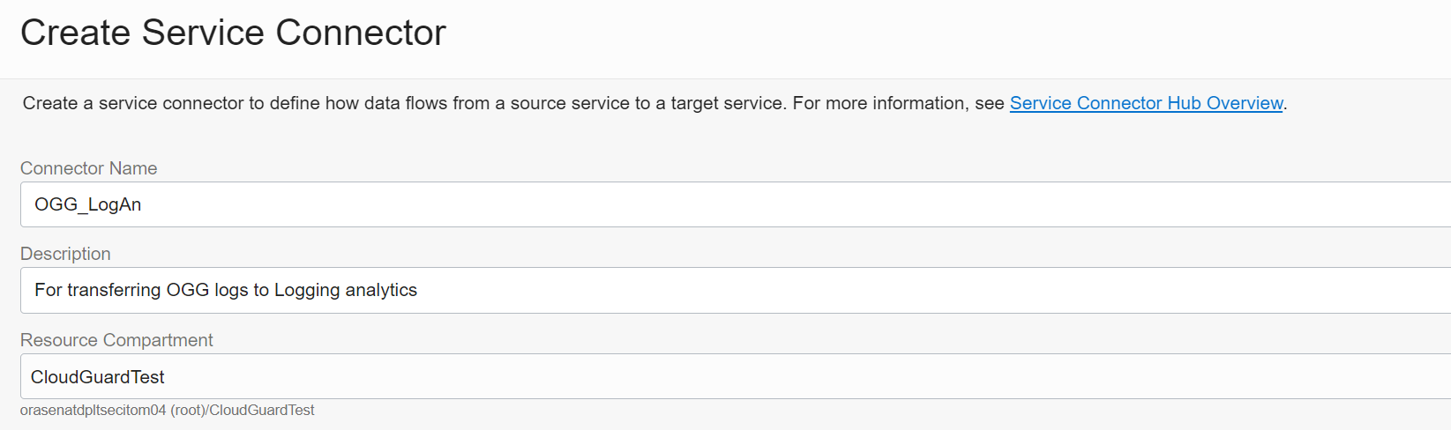Click "For more information, see" intro text
The height and width of the screenshot is (430, 1451).
pos(898,103)
